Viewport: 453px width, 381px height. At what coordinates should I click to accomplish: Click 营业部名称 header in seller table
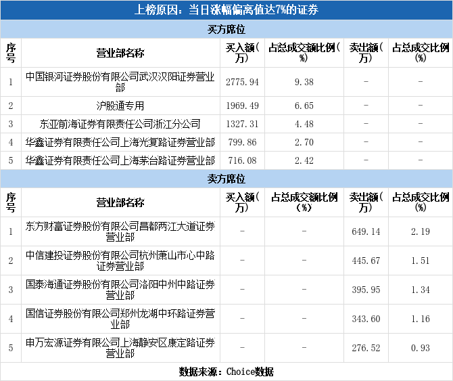point(120,202)
